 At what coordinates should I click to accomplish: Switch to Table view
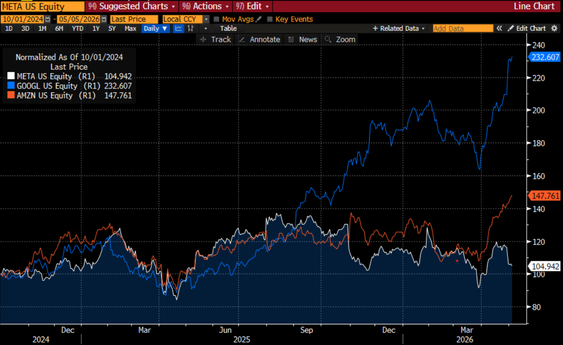point(228,28)
